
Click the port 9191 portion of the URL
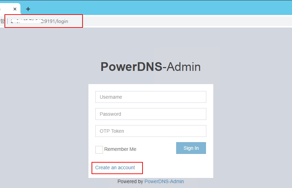(50, 21)
